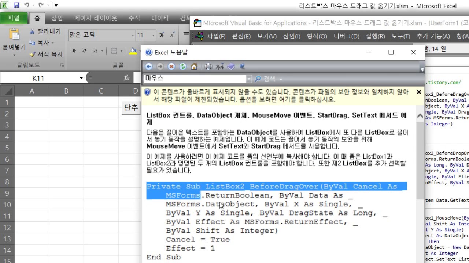The image size is (469, 263).
Task: Open the underline style dropdown arrow
Action: 102,51
